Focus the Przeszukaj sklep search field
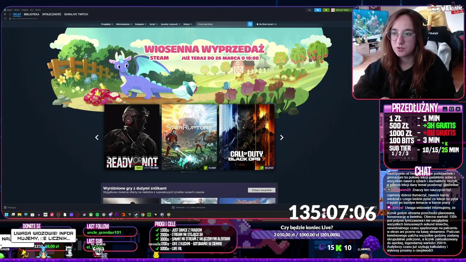 tap(222, 24)
